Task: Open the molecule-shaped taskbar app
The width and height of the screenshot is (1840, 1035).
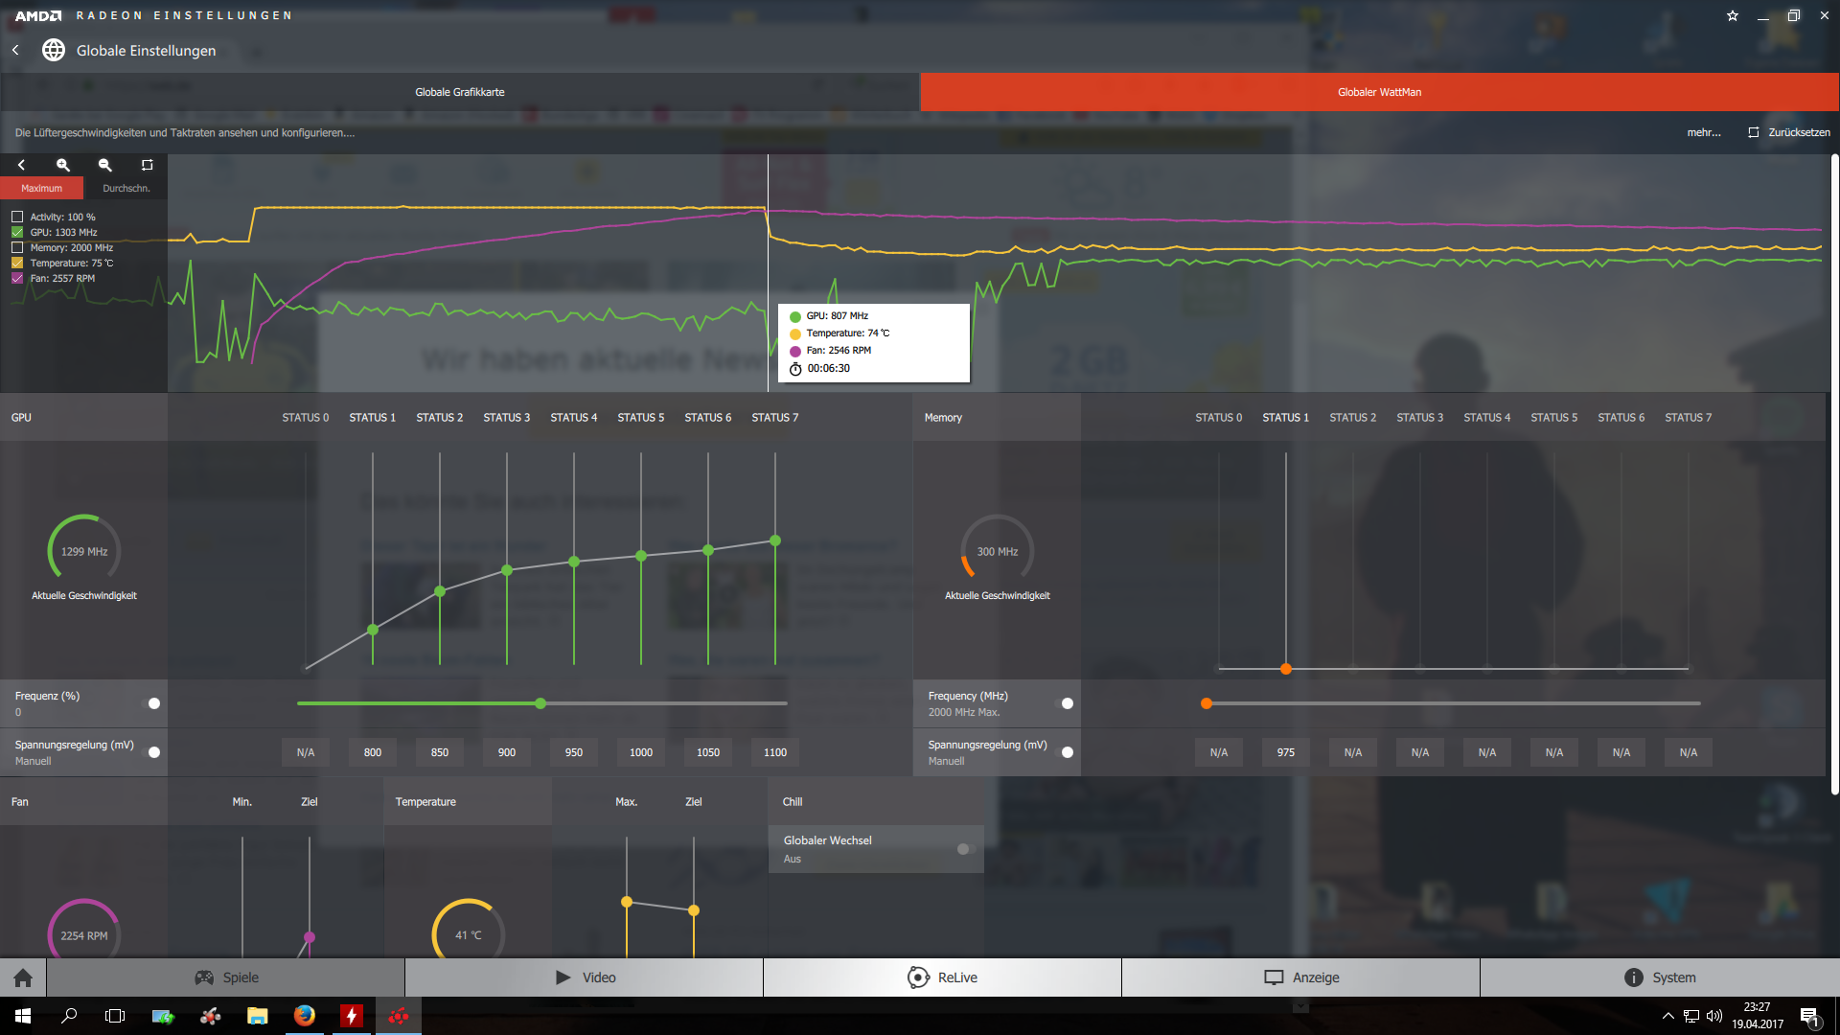Action: click(210, 1016)
